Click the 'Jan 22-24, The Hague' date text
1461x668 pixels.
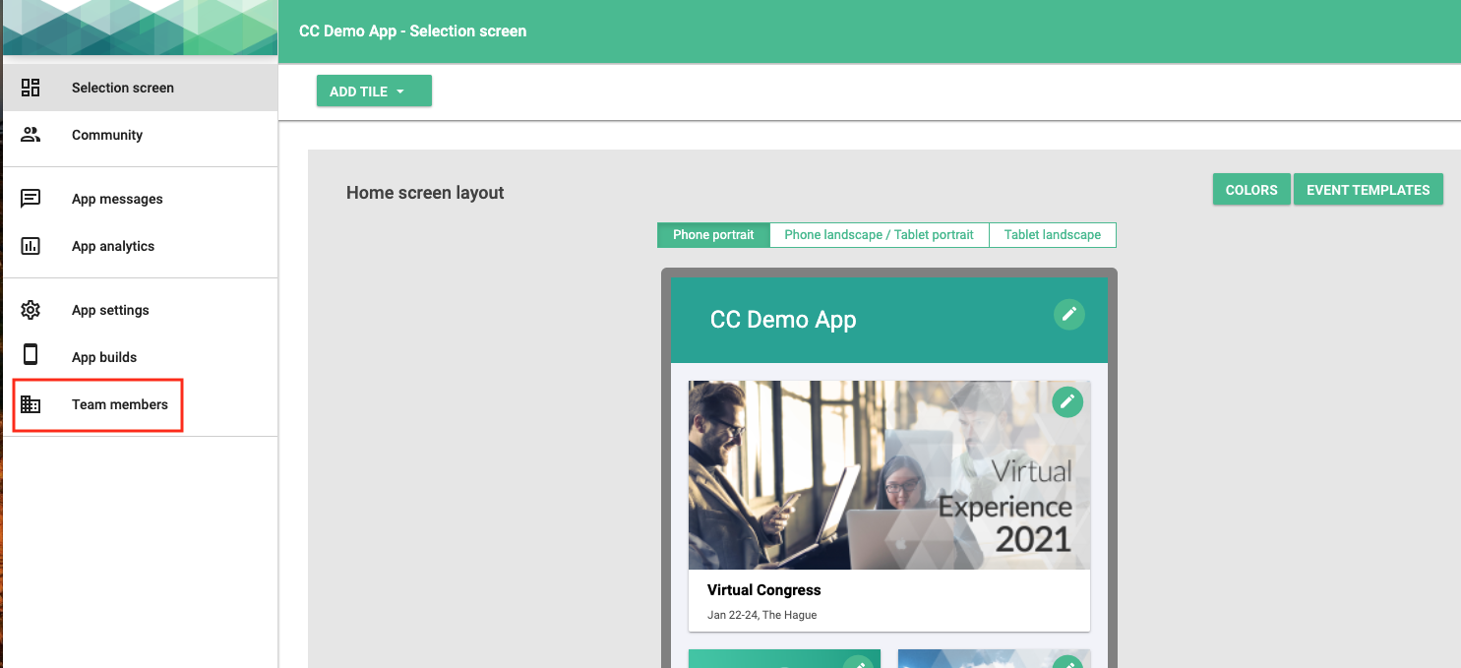pyautogui.click(x=761, y=615)
